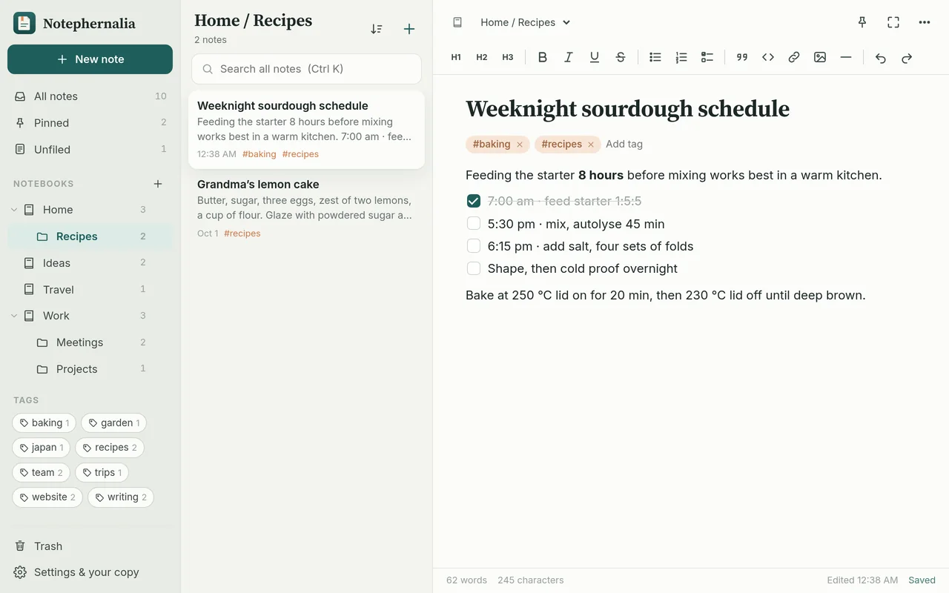Filter by the garden tag

(113, 423)
